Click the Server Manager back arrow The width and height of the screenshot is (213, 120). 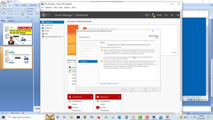coord(44,15)
